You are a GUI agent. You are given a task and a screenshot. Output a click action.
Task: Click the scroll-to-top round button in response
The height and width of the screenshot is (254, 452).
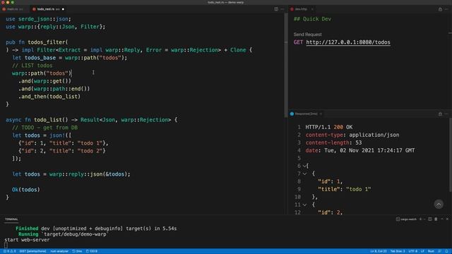point(439,204)
